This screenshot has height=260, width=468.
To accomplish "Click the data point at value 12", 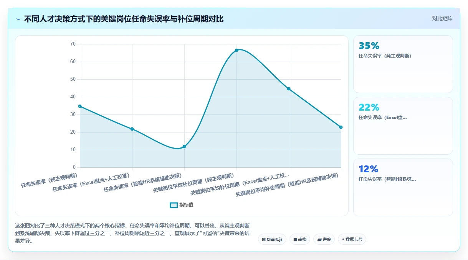I will click(x=184, y=147).
